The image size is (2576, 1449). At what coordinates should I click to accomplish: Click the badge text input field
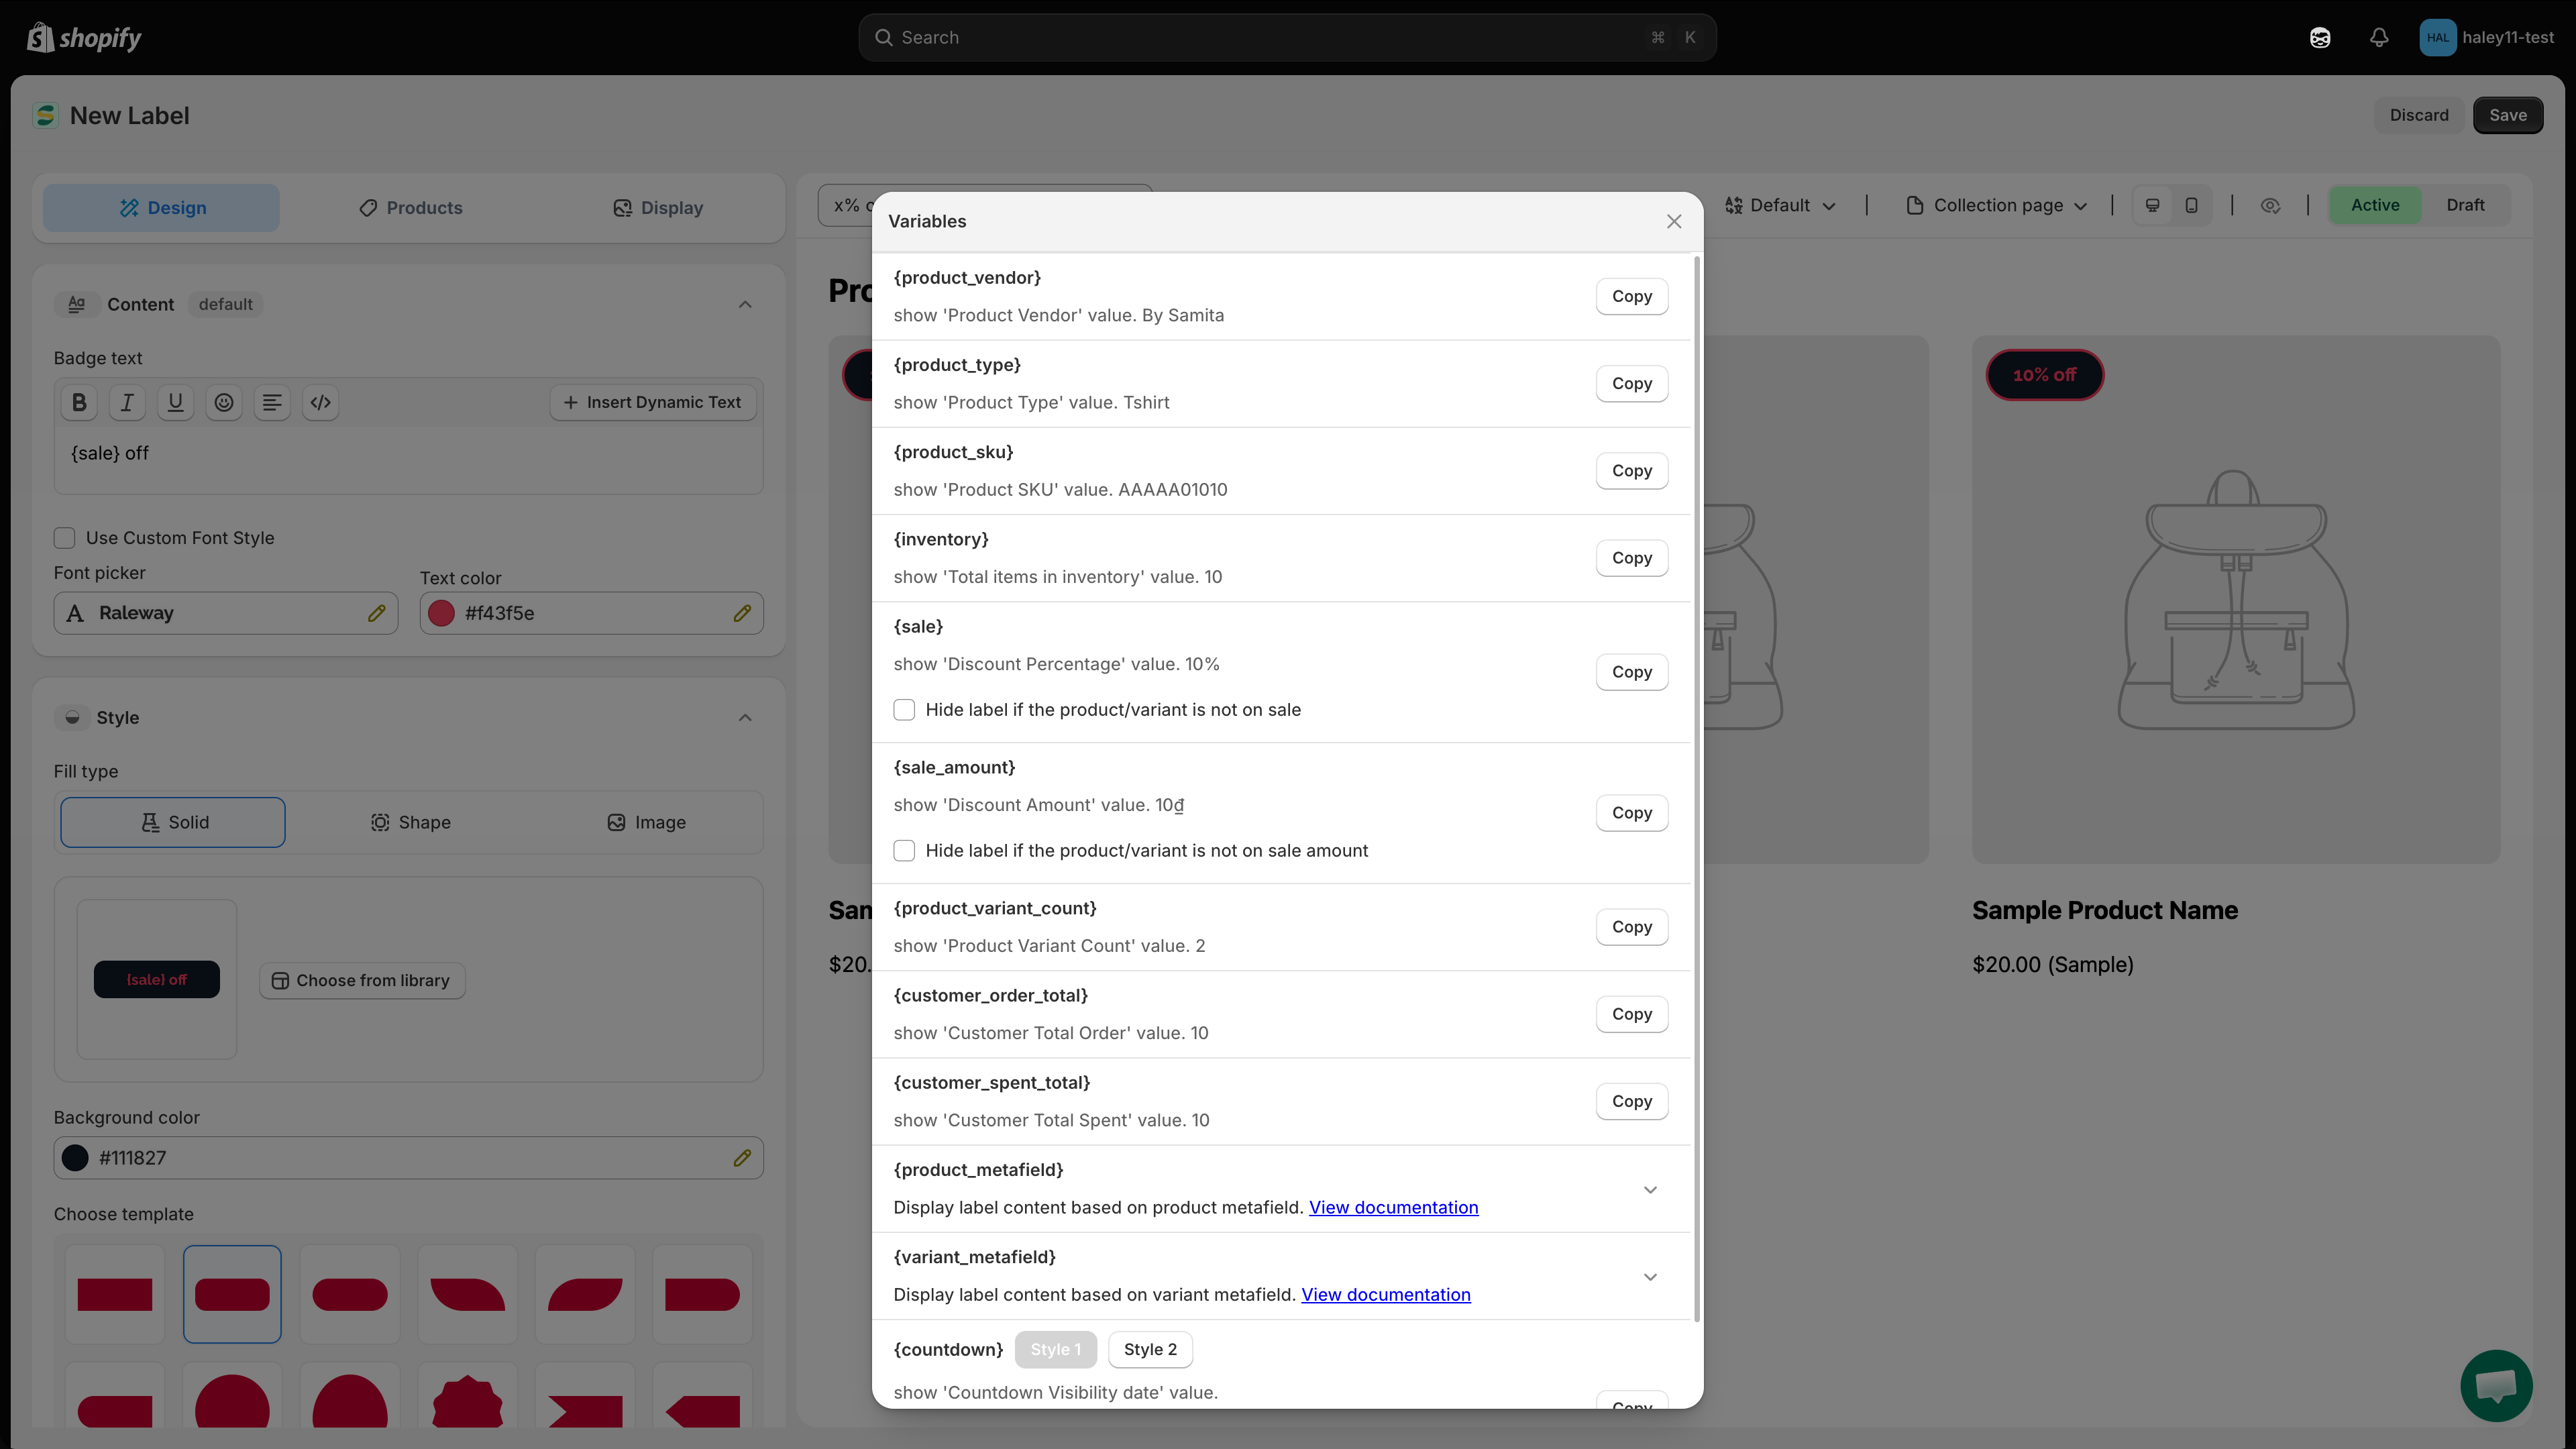[x=408, y=459]
